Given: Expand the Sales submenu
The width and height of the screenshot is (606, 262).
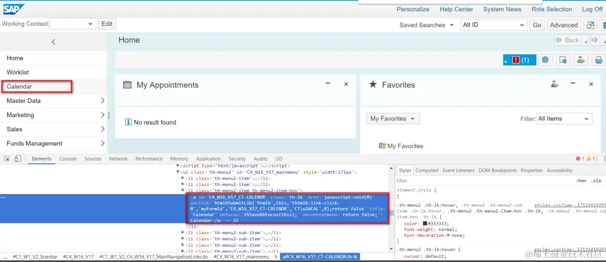Looking at the screenshot, I should click(x=103, y=129).
